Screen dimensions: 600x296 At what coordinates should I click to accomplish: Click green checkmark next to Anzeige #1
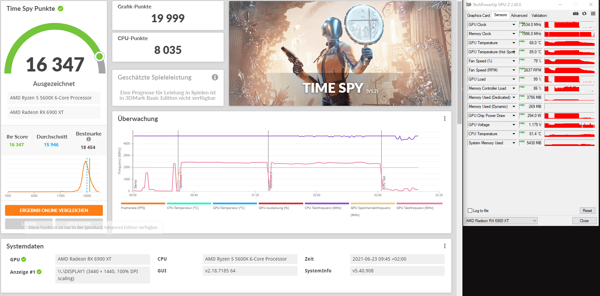coord(39,272)
